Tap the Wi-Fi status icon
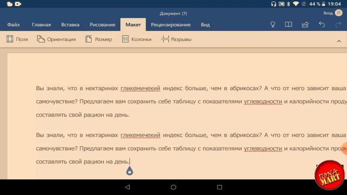The height and width of the screenshot is (195, 347). (296, 4)
